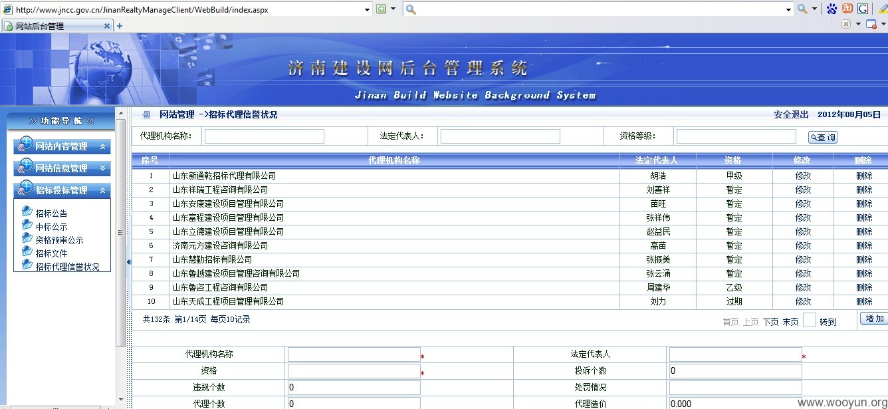The height and width of the screenshot is (409, 888).
Task: Click the magnifier search icon in browser toolbar
Action: 802,9
